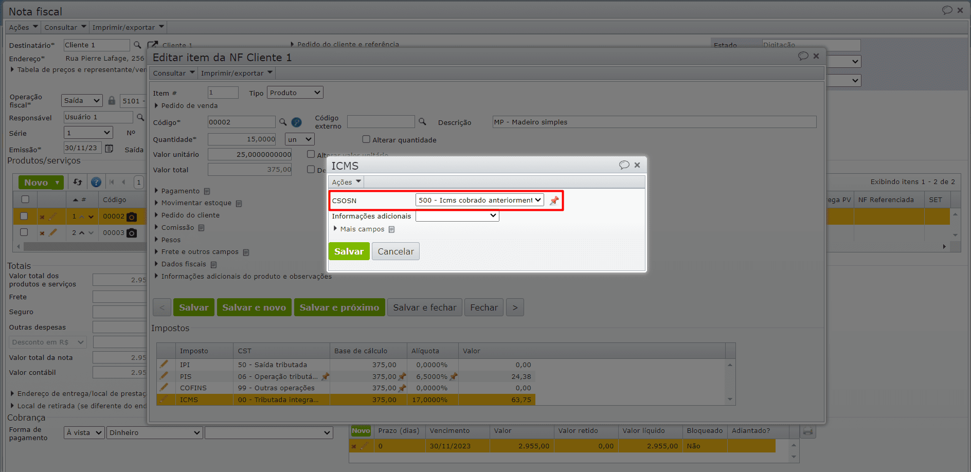Screen dimensions: 971x472
Task: Open the comment bubble in the ICMS dialog
Action: point(624,165)
